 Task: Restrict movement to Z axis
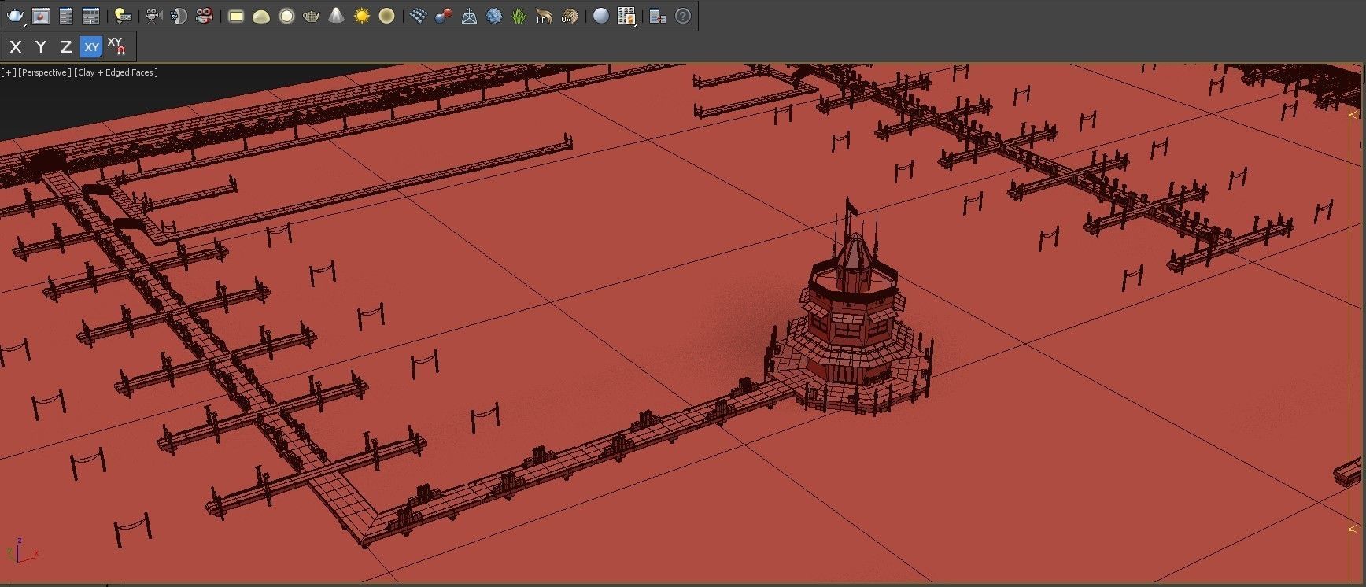click(x=66, y=47)
